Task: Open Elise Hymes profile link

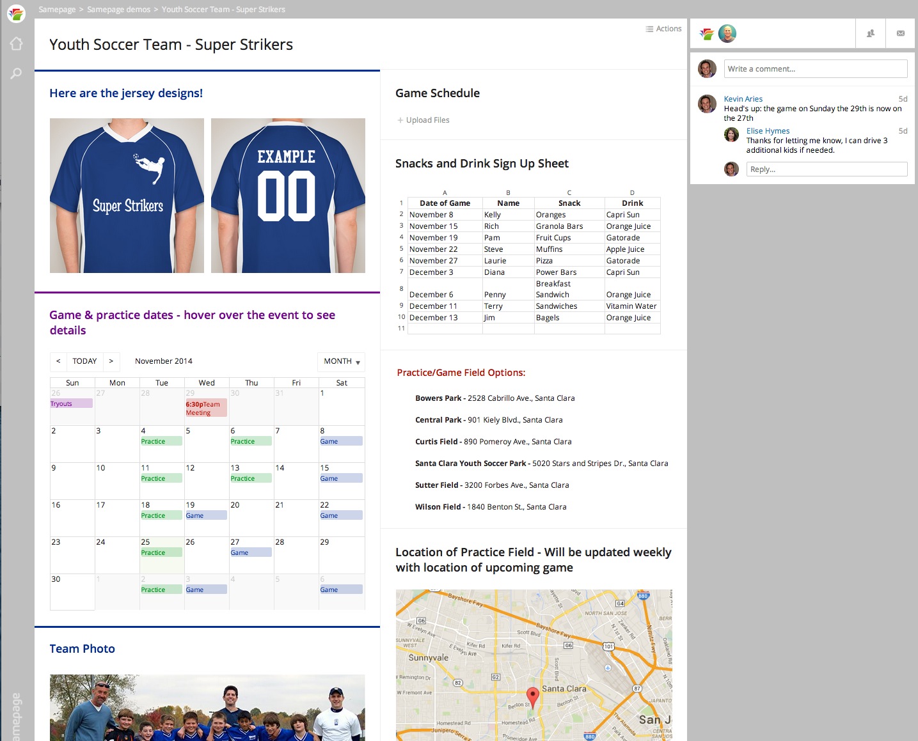Action: [768, 131]
